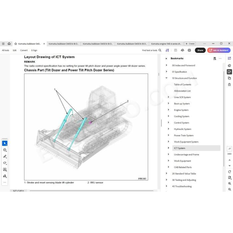Click the search magnifier next to Find text
Image resolution: width=233 pixels, height=233 pixels.
coord(160,50)
